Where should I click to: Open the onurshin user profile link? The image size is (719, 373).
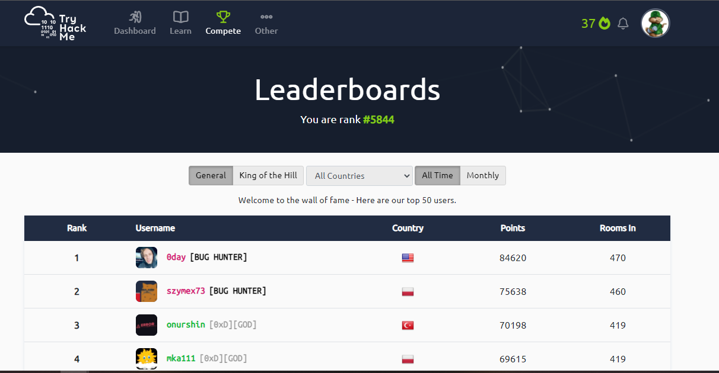186,324
